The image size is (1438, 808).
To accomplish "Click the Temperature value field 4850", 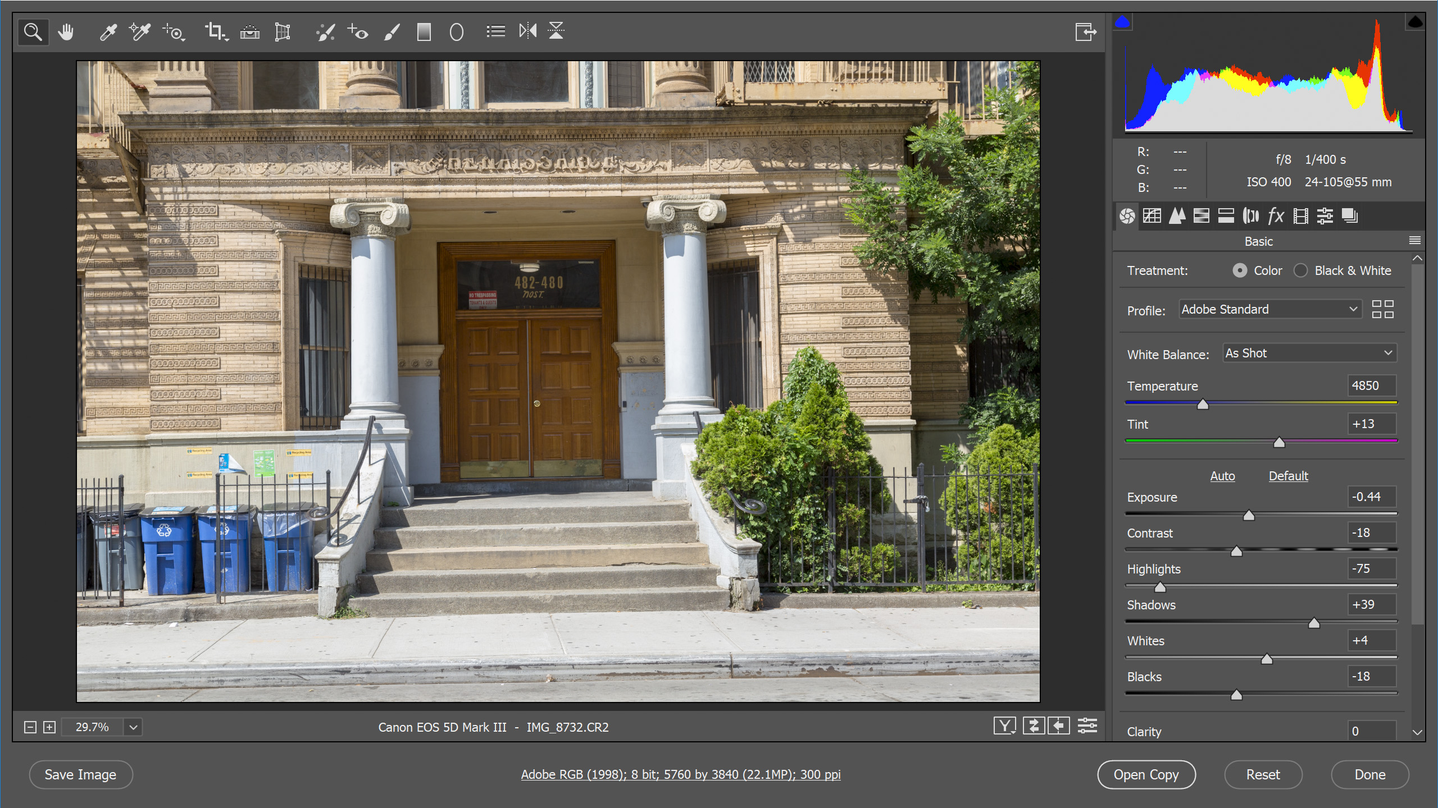I will click(1371, 385).
